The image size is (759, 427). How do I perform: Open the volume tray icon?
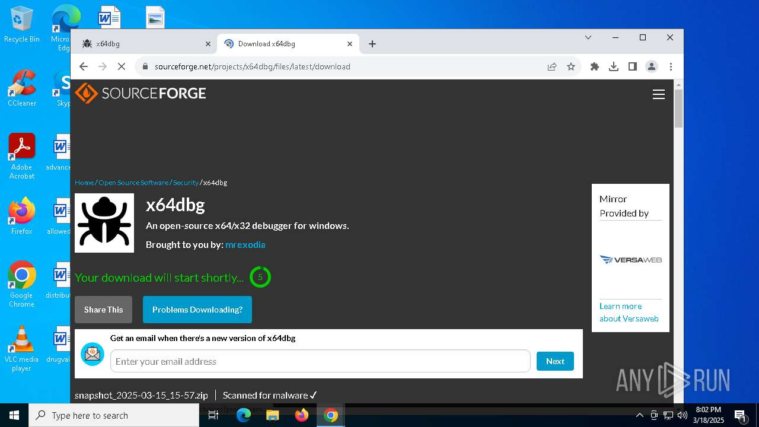click(683, 415)
